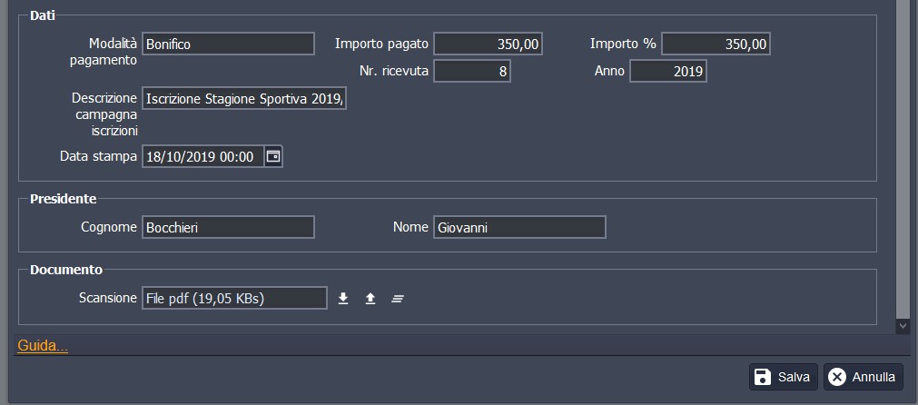Select the Cognome field with Bocchieri
The height and width of the screenshot is (405, 918).
point(228,227)
